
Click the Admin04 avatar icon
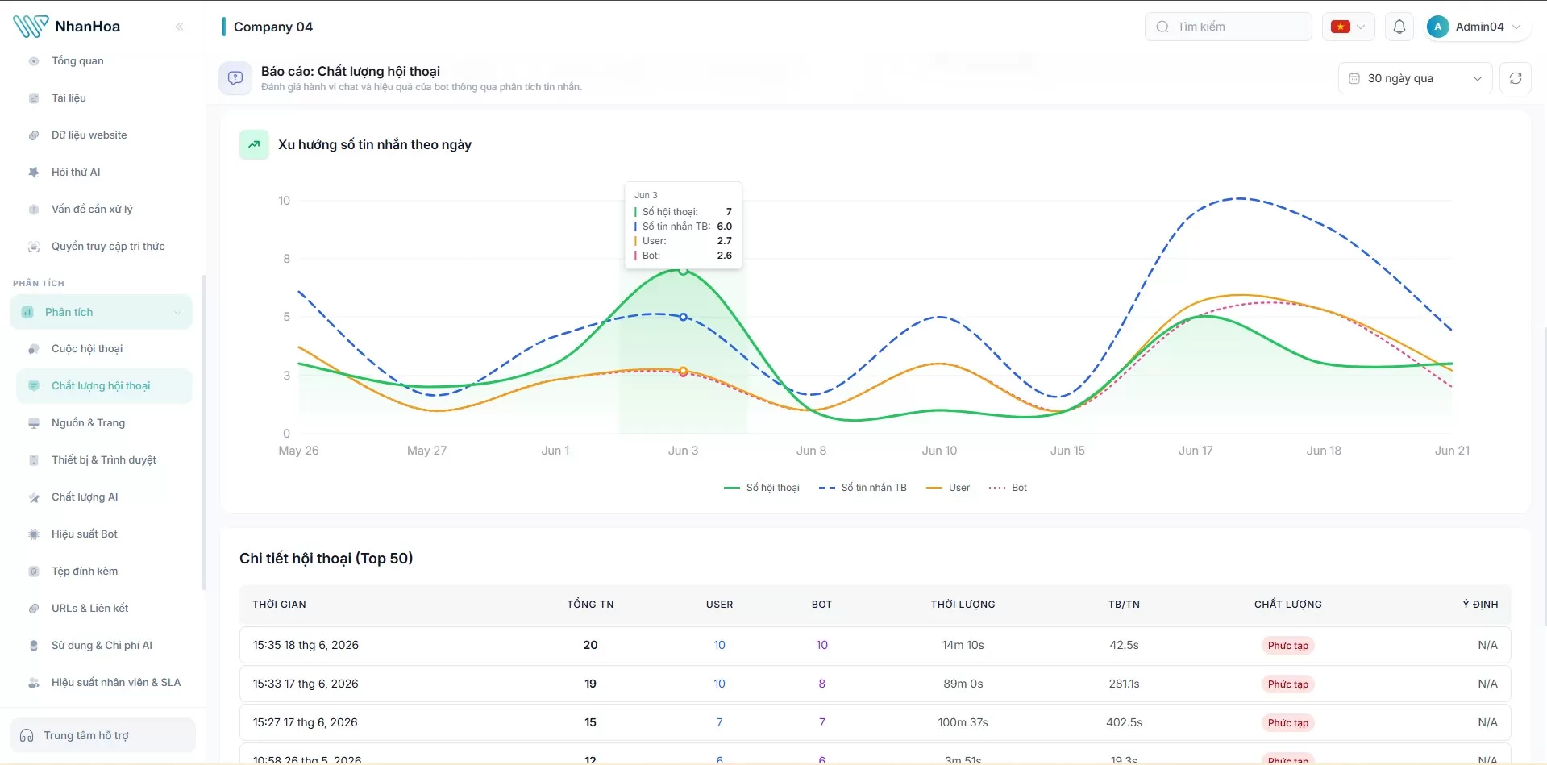(x=1437, y=27)
